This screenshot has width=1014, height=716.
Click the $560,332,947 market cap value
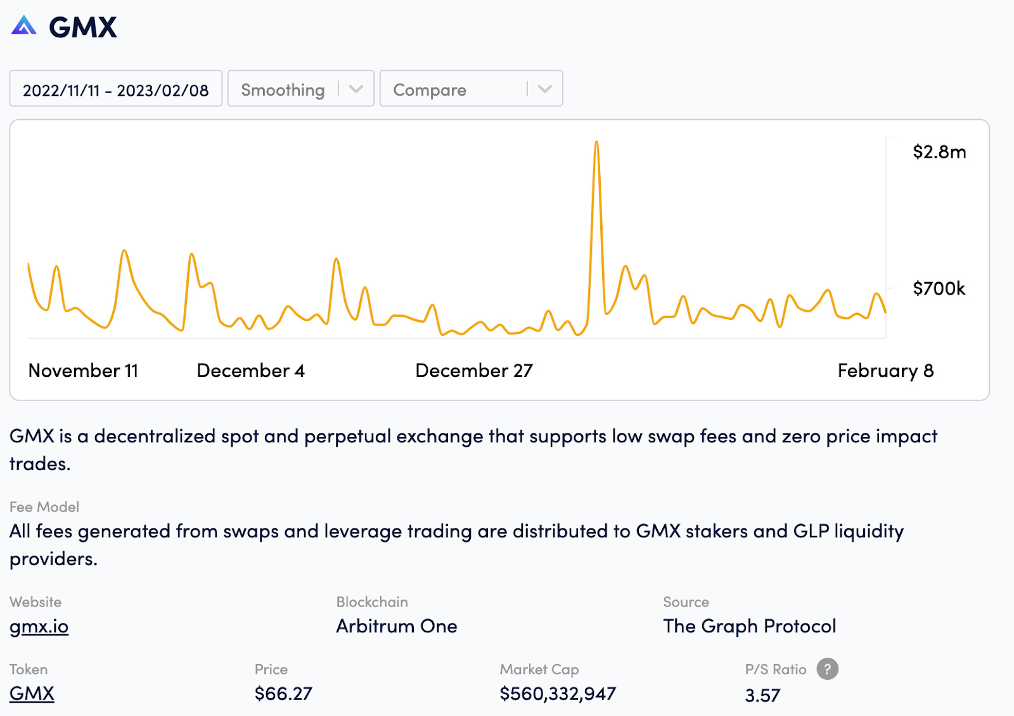[558, 694]
